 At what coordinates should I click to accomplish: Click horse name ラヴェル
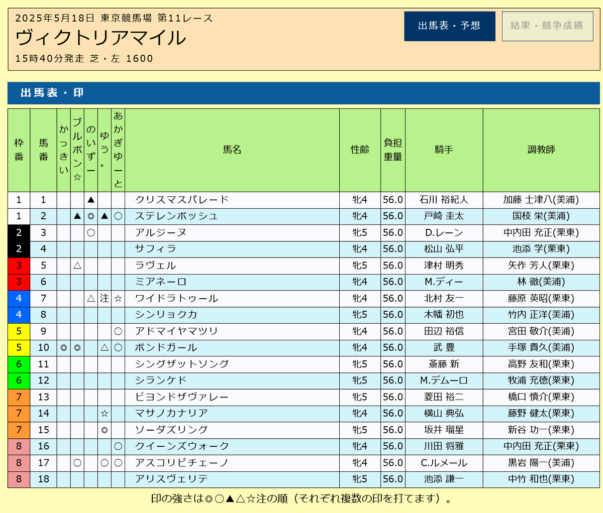point(155,266)
